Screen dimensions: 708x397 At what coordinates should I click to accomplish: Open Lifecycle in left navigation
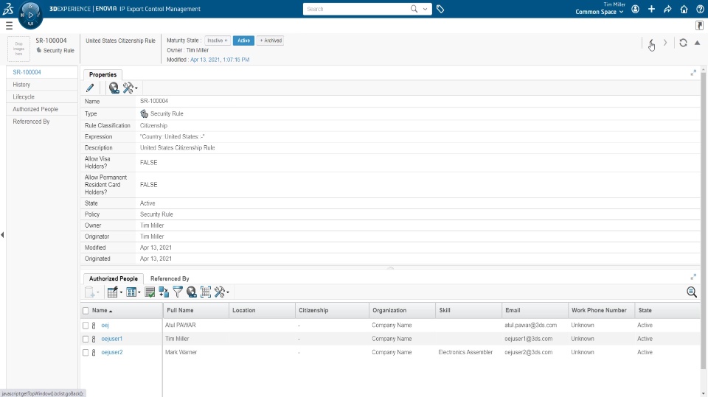42,96
